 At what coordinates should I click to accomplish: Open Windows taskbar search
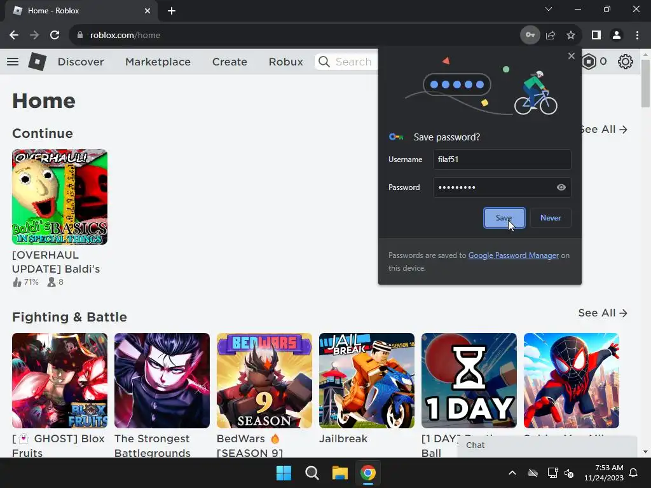[x=312, y=473]
